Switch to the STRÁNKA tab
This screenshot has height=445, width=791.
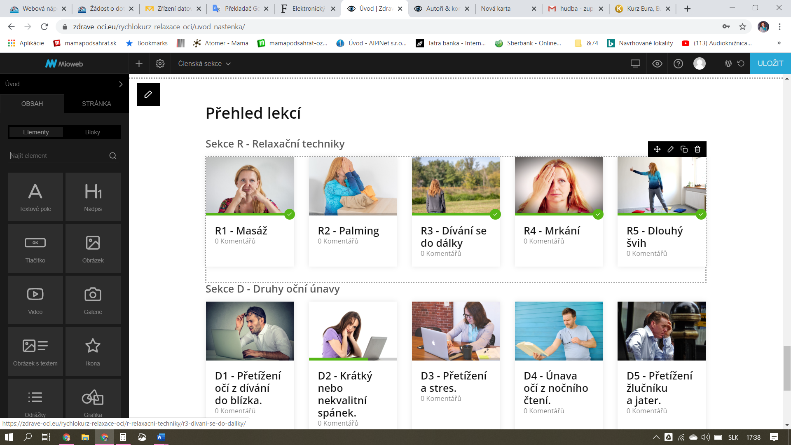96,104
